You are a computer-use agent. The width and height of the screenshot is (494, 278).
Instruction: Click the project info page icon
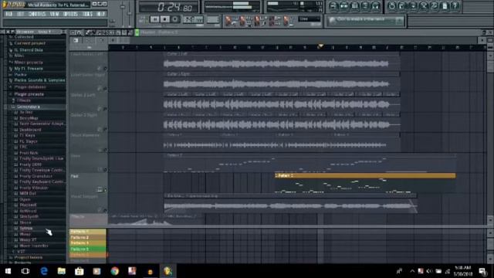pyautogui.click(x=445, y=5)
